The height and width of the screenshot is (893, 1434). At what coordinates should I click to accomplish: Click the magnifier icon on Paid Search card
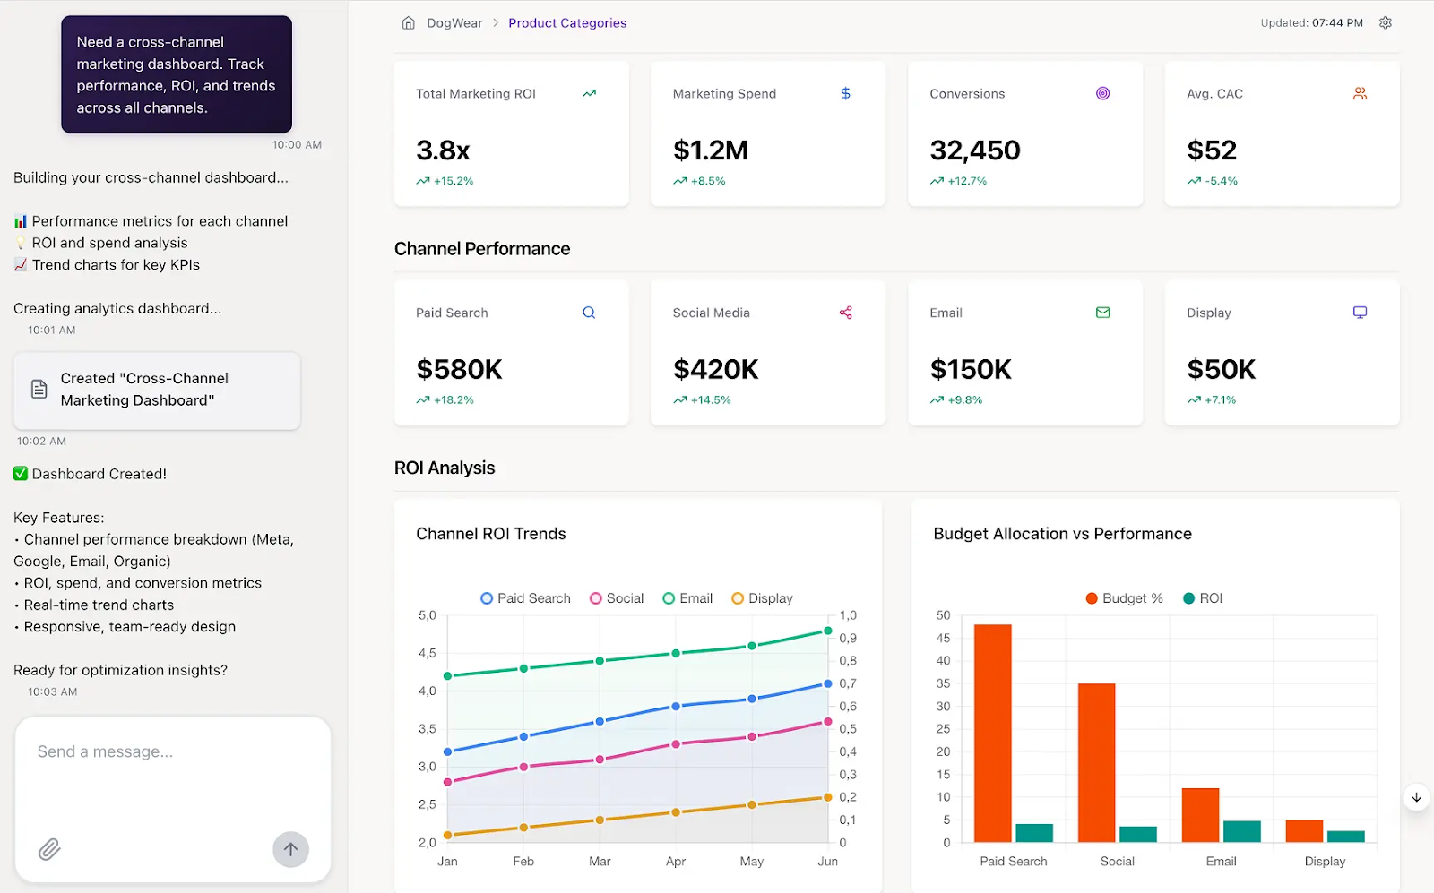(589, 313)
